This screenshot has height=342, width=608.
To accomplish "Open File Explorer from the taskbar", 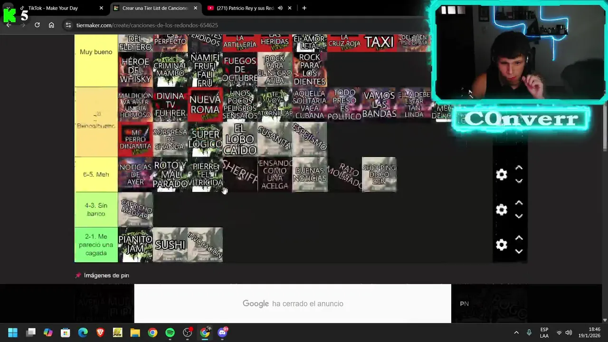I will point(135,332).
